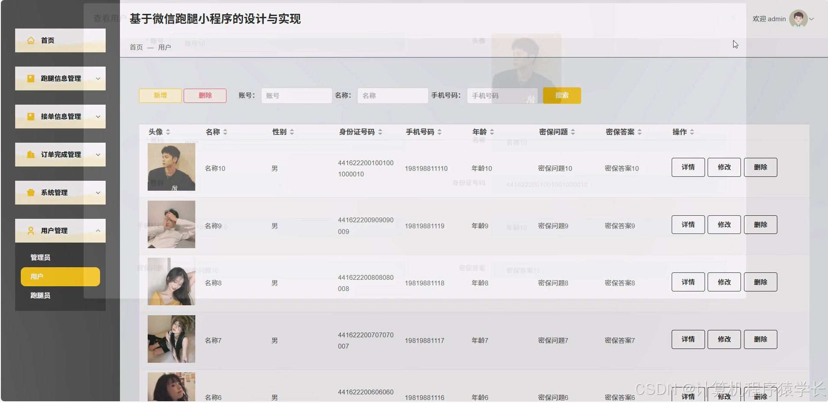Image resolution: width=828 pixels, height=403 pixels.
Task: Click 删除 for 名称10 row
Action: (760, 167)
